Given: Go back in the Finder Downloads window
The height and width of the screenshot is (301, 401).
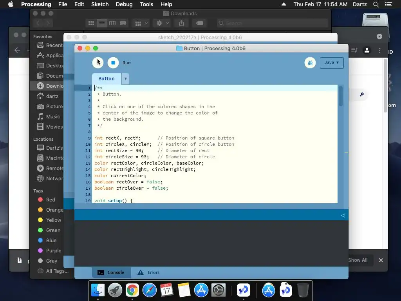Looking at the screenshot, I should [38, 23].
